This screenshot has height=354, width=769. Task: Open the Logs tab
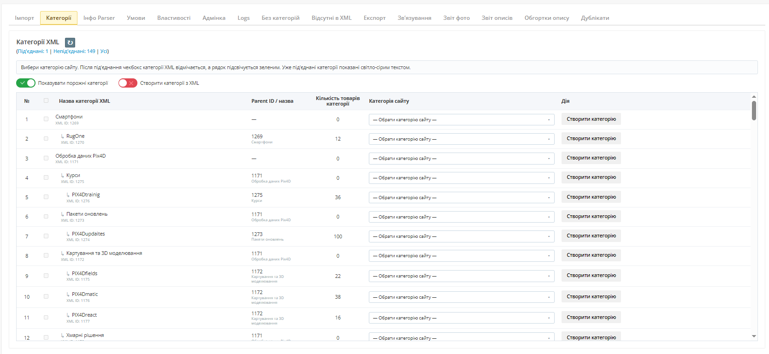243,18
